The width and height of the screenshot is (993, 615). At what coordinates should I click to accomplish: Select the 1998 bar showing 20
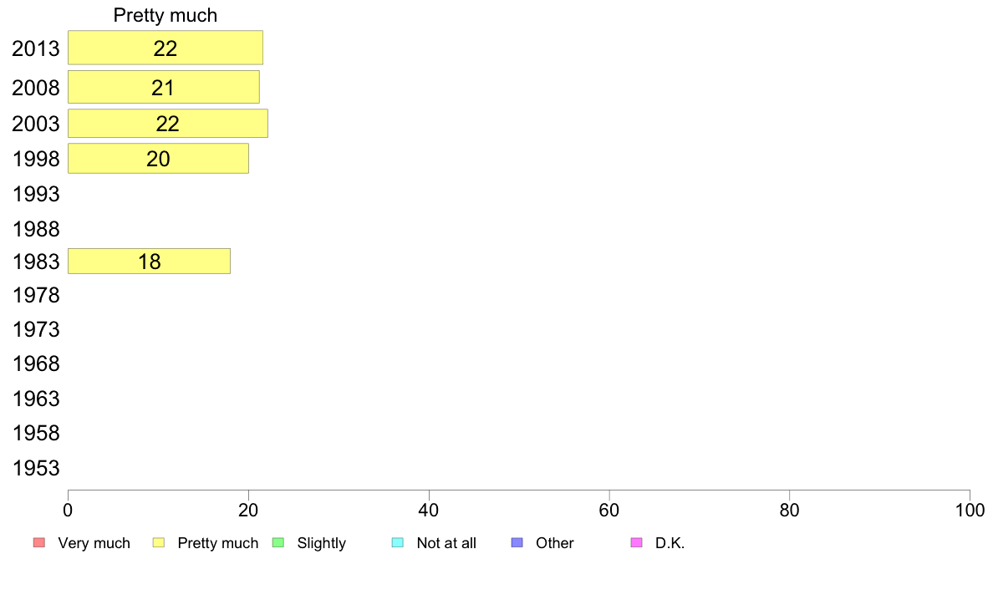click(x=158, y=158)
